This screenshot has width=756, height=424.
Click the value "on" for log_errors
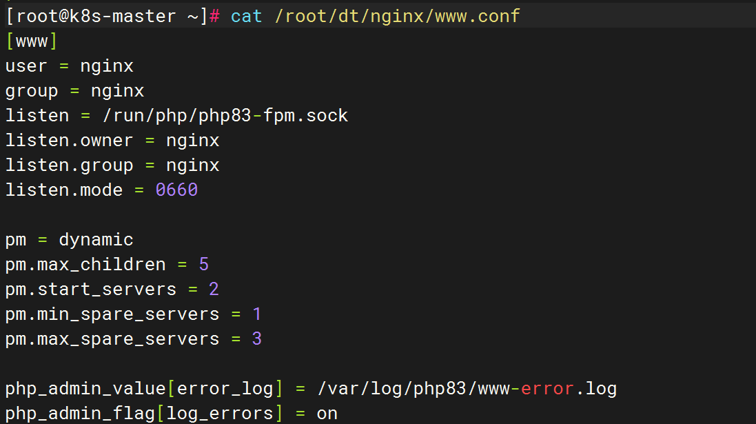click(327, 414)
